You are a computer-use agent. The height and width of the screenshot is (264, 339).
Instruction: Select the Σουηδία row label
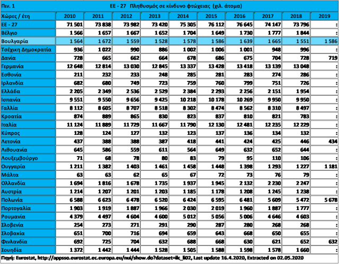click(26, 249)
